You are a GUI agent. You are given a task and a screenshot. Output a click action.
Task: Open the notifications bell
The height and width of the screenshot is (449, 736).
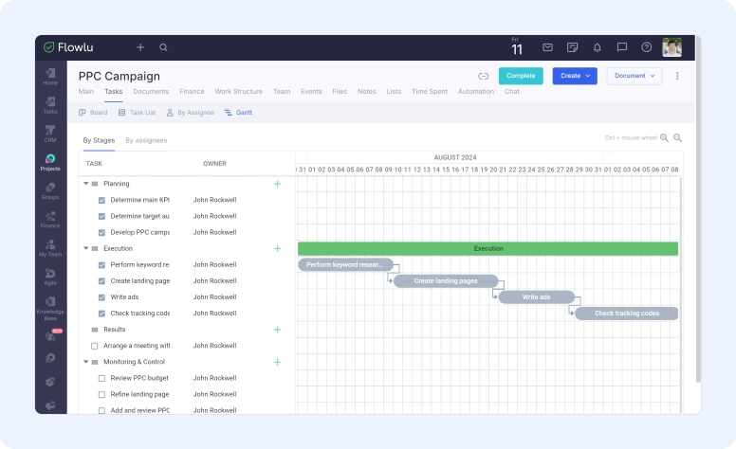[x=598, y=47]
